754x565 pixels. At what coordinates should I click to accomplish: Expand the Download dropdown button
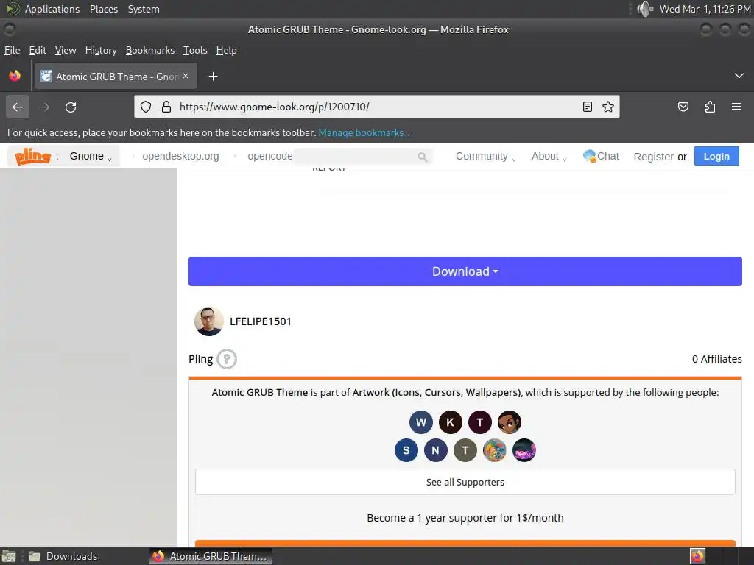point(465,271)
